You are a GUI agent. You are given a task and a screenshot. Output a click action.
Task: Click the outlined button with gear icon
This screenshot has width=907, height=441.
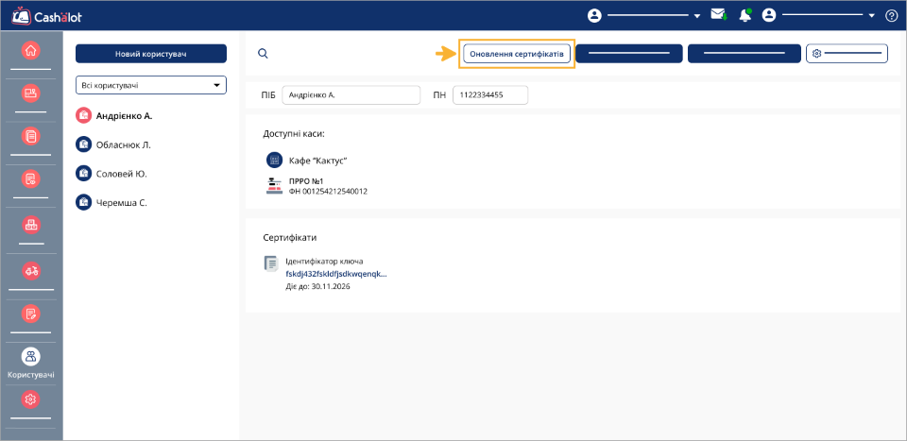[x=847, y=54]
